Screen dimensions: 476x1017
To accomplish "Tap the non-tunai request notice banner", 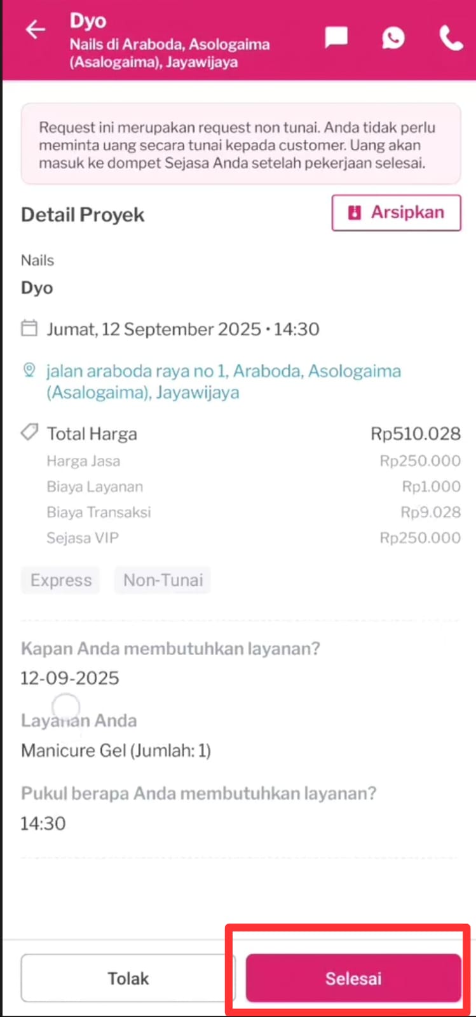I will pyautogui.click(x=241, y=144).
